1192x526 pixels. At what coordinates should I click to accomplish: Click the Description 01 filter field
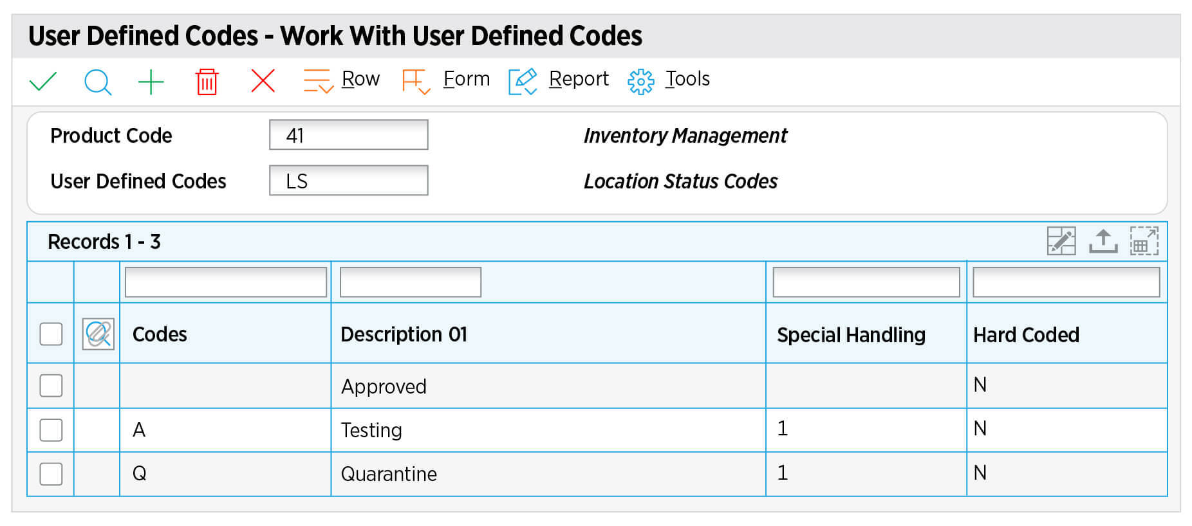tap(410, 282)
